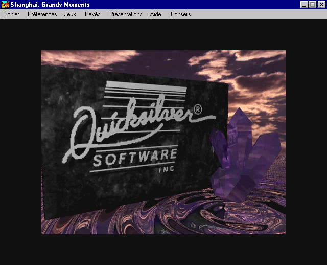Maximize the Shanghai window
This screenshot has height=265, width=327.
pyautogui.click(x=312, y=5)
